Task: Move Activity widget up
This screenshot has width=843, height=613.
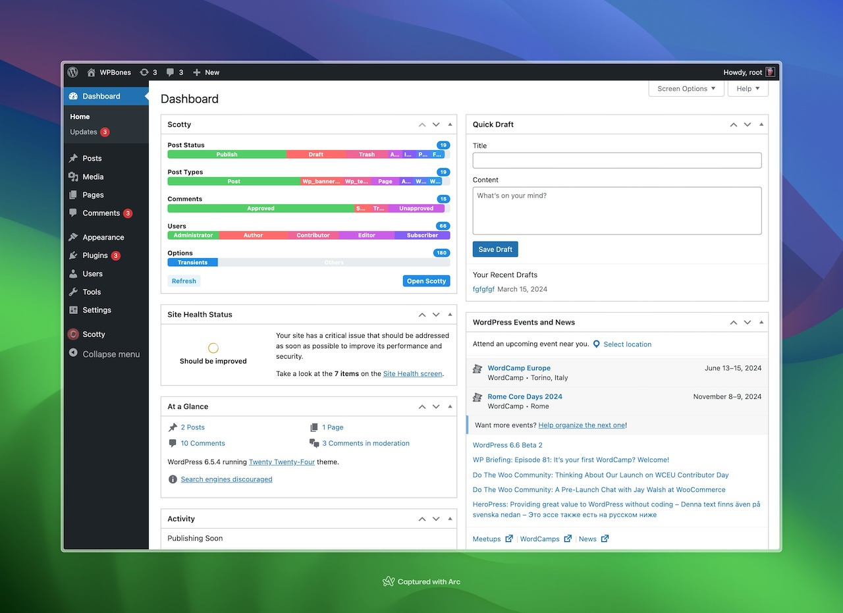Action: 422,519
